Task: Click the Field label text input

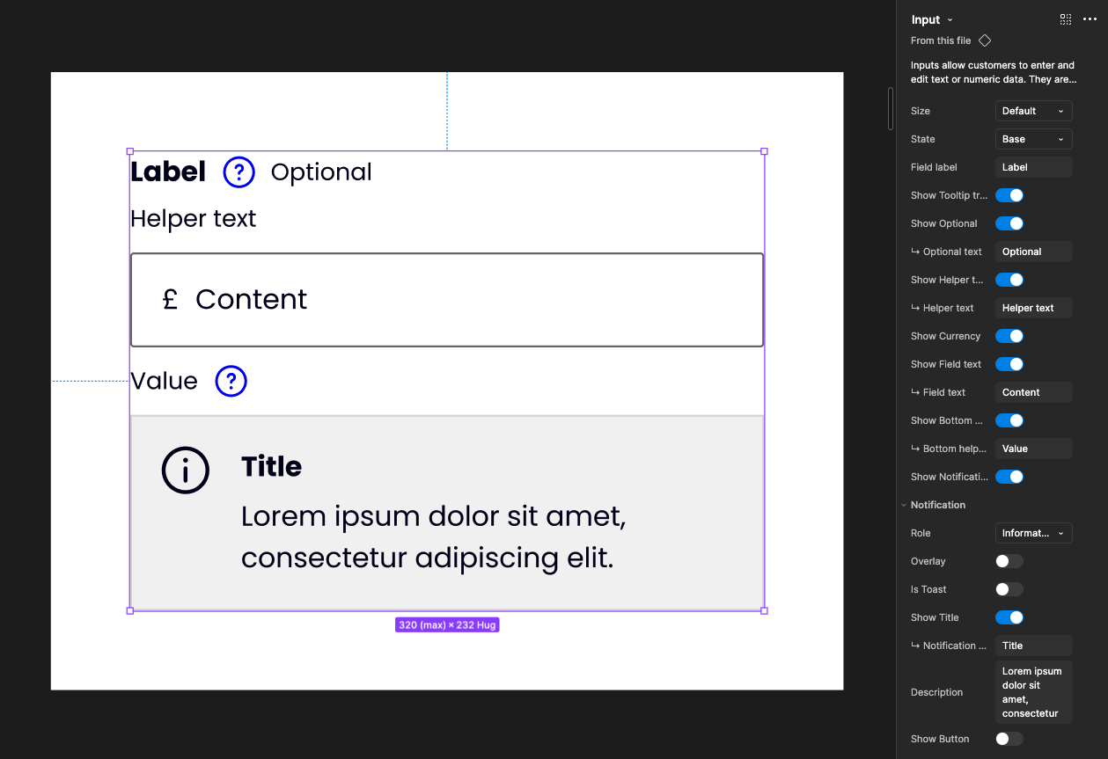Action: tap(1033, 167)
